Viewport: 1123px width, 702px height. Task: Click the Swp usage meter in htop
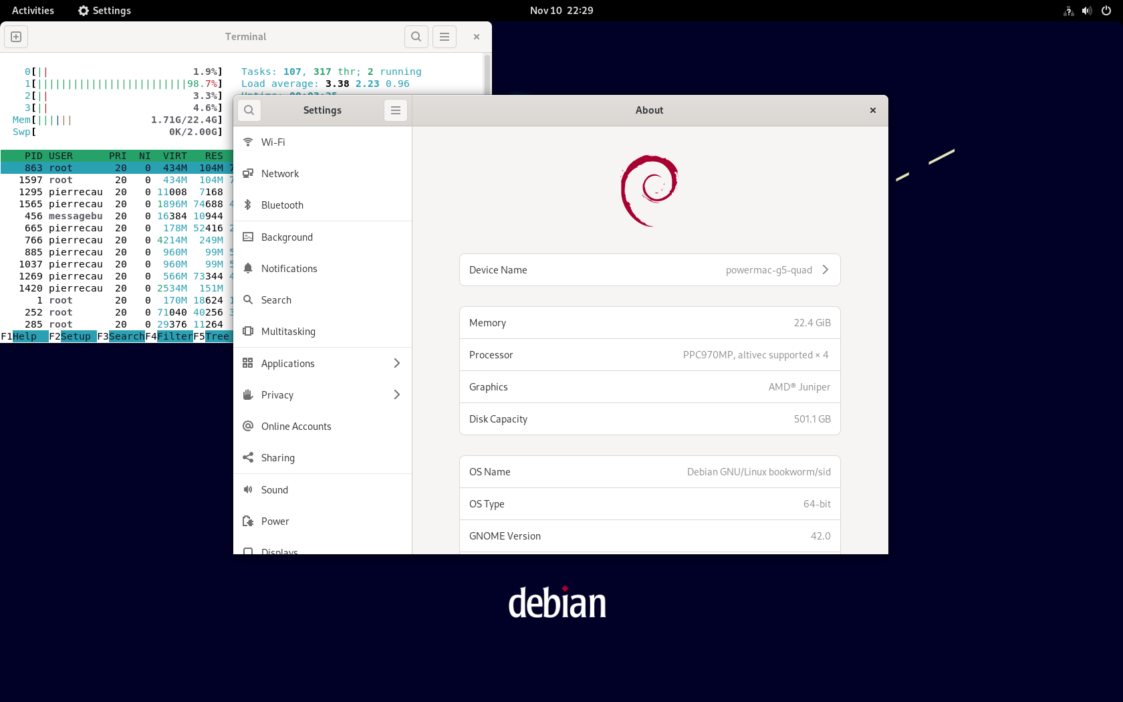pos(117,132)
